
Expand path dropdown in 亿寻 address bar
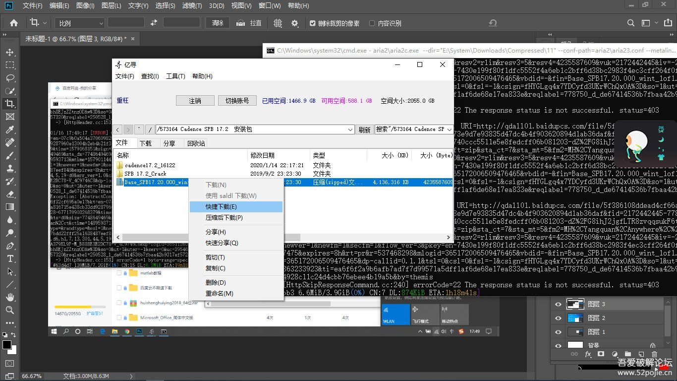click(350, 129)
